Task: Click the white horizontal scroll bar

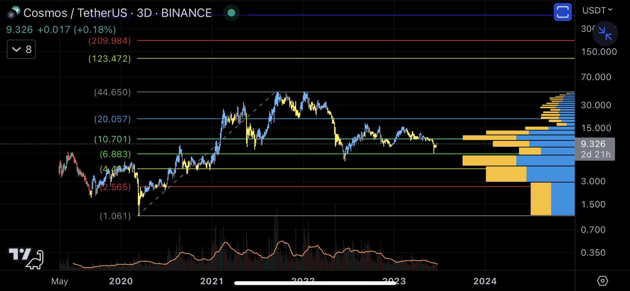Action: 315,283
